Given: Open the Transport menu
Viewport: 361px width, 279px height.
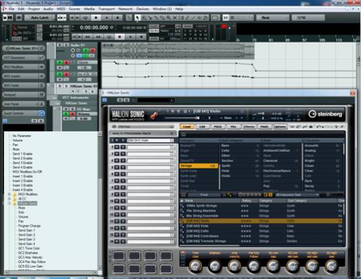Looking at the screenshot, I should point(106,9).
